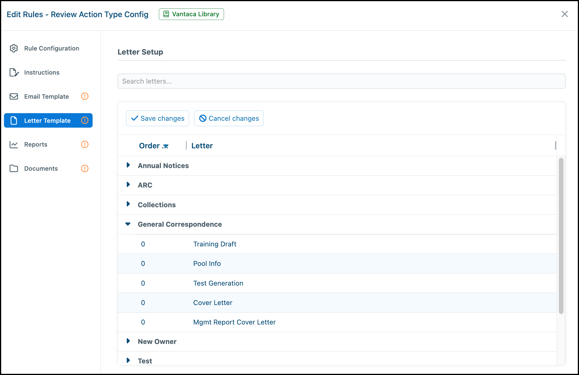Viewport: 579px width, 375px height.
Task: Click the order value for Test Generation
Action: (x=143, y=283)
